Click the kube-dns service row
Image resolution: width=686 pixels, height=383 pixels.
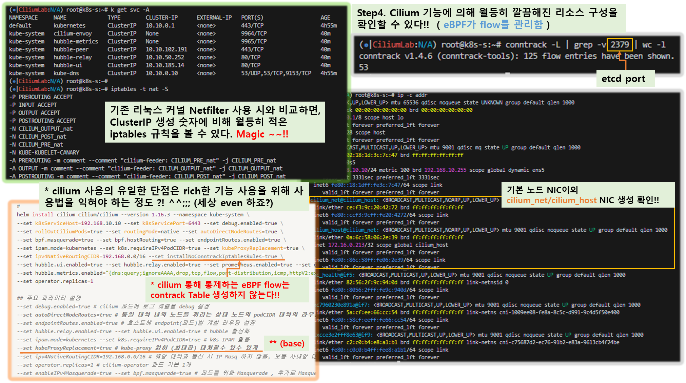(x=66, y=73)
